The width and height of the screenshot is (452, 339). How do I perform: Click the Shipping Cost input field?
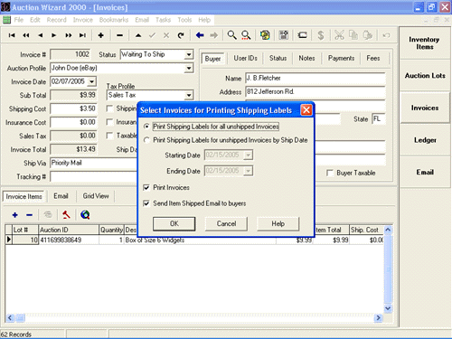[73, 108]
